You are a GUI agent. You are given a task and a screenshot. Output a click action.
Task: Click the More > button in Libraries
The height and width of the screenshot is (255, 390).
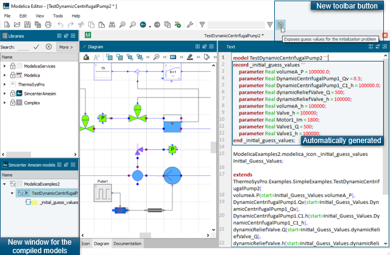tap(65, 46)
